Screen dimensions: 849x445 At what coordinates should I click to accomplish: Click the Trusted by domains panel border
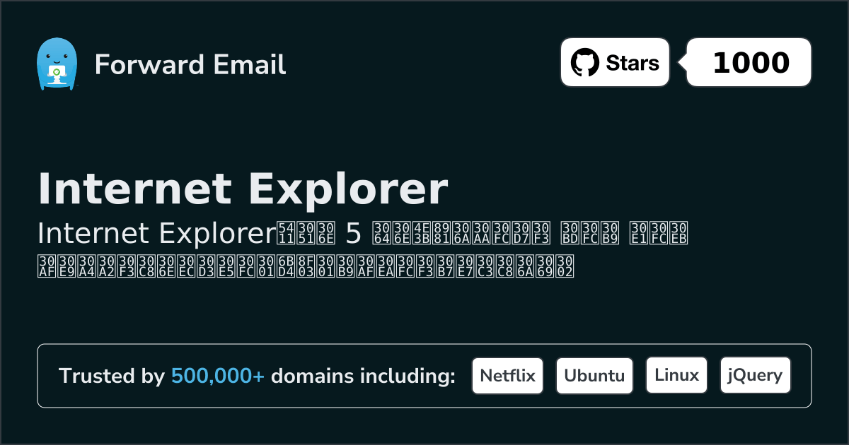point(424,344)
